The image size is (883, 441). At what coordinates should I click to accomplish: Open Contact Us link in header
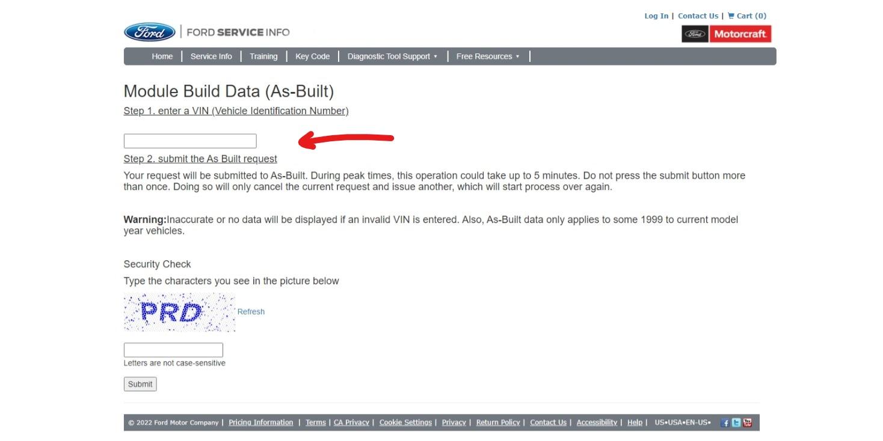(698, 16)
